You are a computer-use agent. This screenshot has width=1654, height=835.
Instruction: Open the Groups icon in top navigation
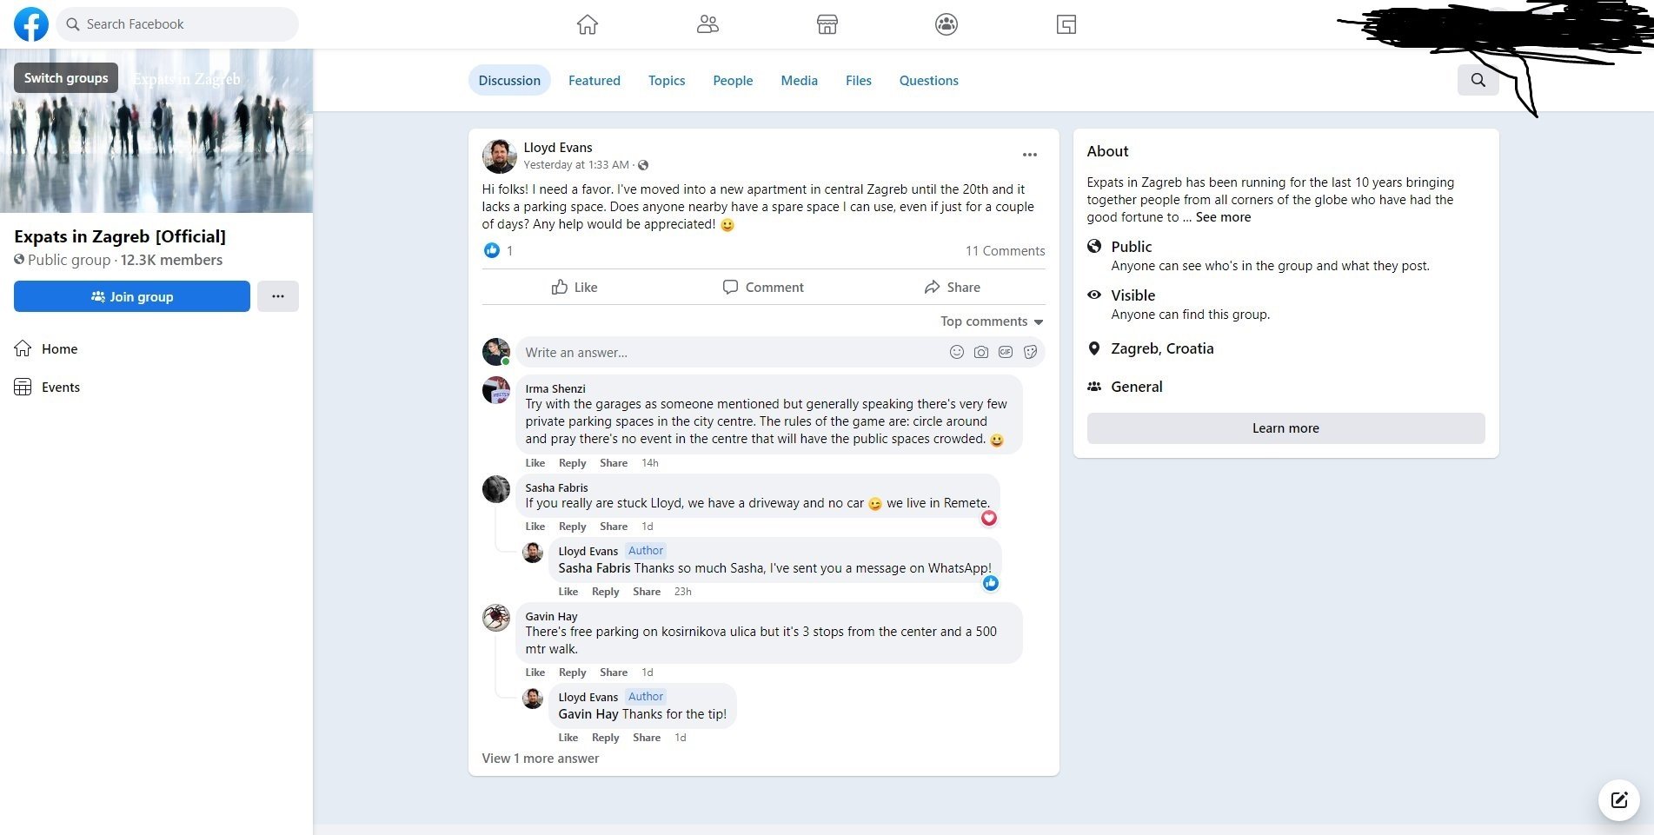pos(947,24)
